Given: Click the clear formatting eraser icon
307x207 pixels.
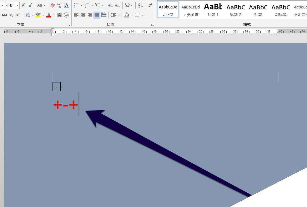Looking at the screenshot, I should [53, 6].
